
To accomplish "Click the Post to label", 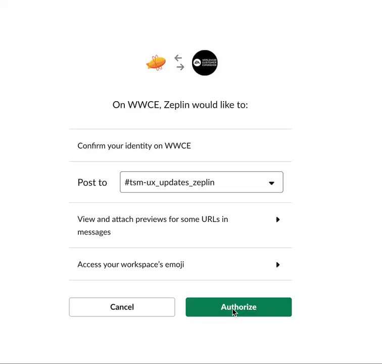I will tap(92, 183).
